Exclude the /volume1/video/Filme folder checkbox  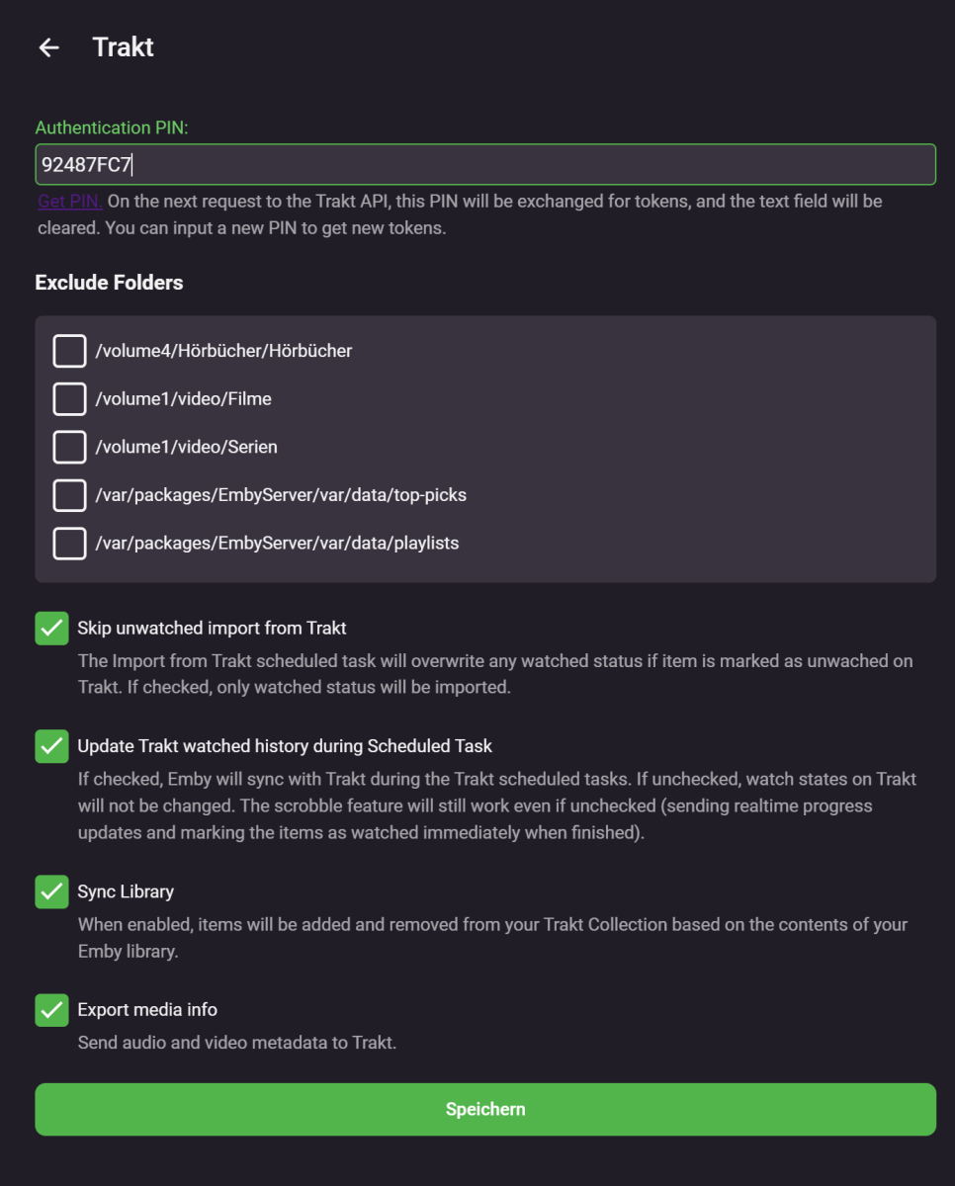[x=69, y=399]
